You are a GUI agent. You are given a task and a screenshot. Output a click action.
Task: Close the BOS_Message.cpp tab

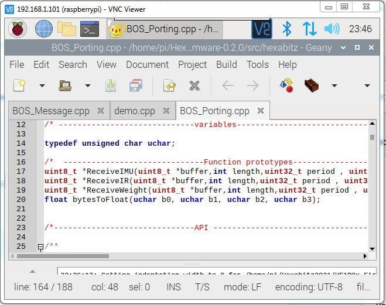(x=100, y=111)
